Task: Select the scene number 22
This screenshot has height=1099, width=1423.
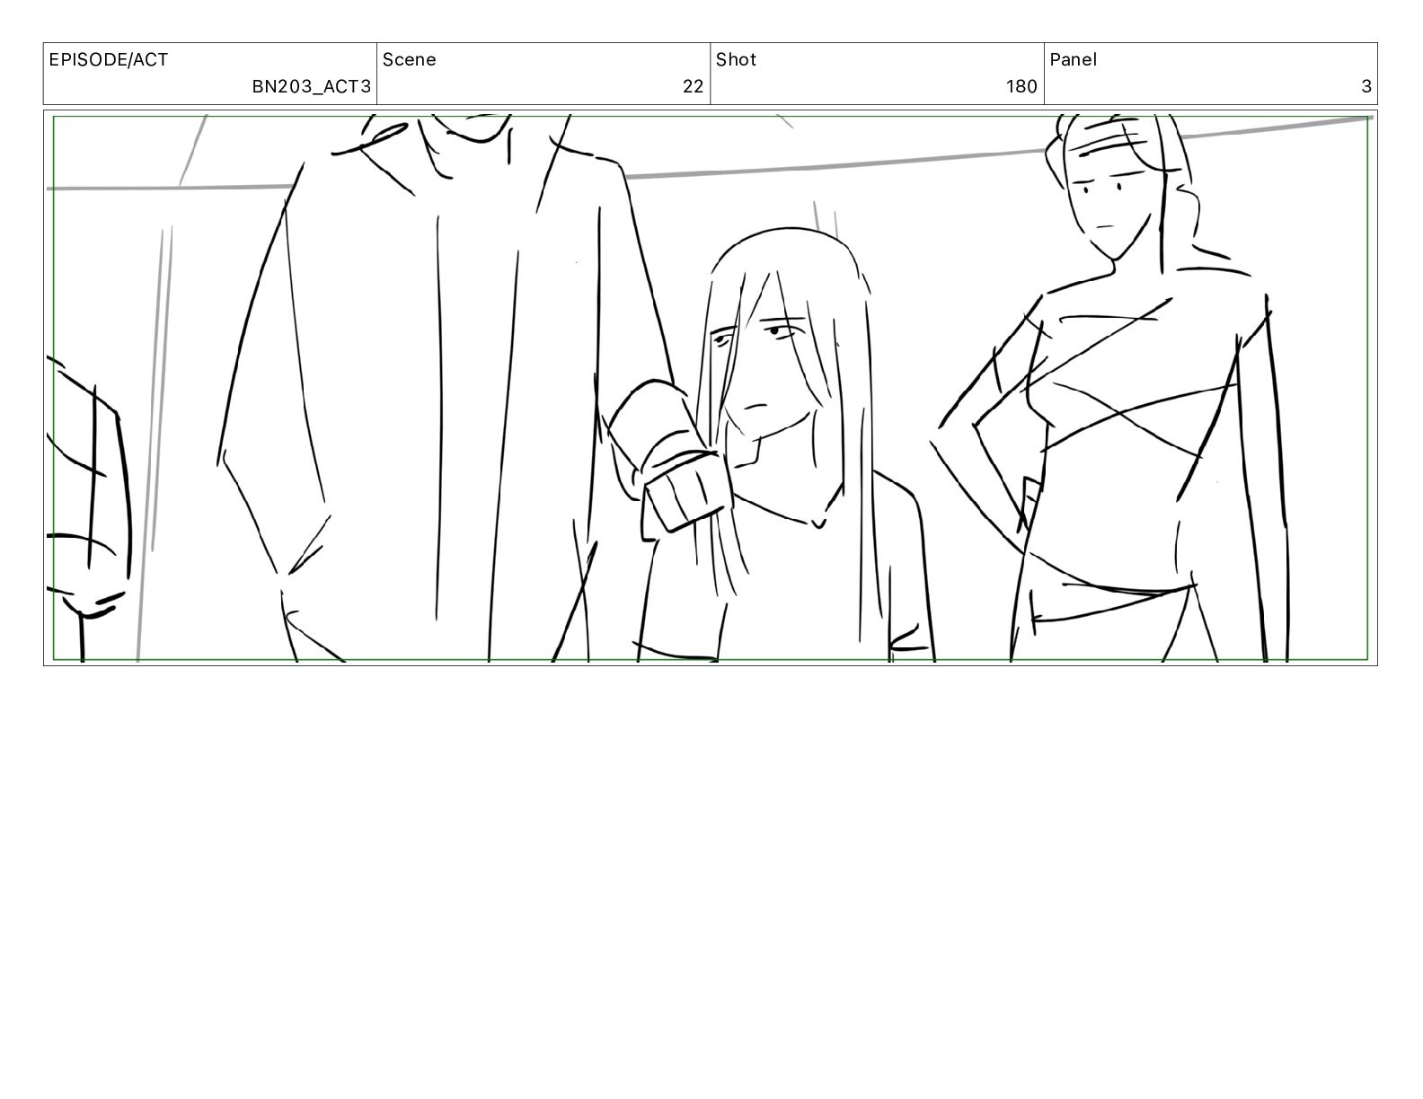Action: 694,87
